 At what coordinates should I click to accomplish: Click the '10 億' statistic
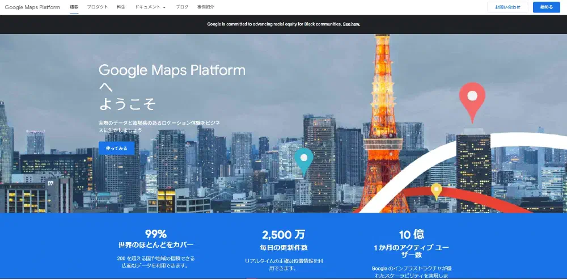tap(412, 235)
